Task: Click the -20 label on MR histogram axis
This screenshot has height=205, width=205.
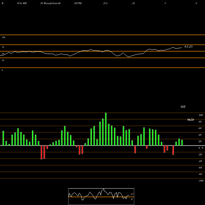Action: click(200, 155)
